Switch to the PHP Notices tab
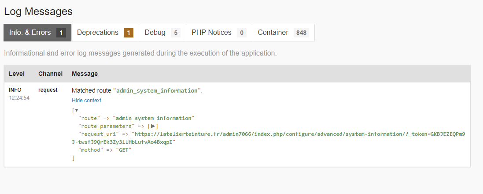This screenshot has height=194, width=483. coord(219,33)
